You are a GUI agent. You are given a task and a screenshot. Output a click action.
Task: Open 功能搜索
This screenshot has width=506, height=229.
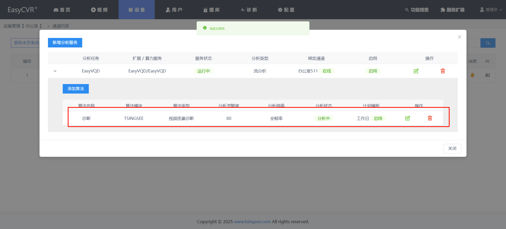pyautogui.click(x=417, y=10)
